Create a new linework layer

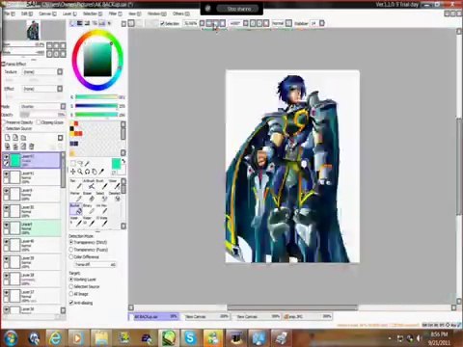pyautogui.click(x=15, y=138)
